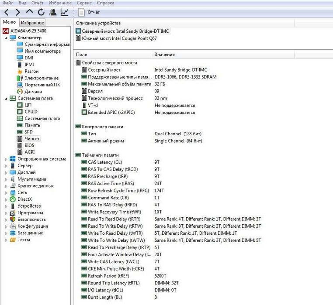The width and height of the screenshot is (333, 305).
Task: Expand the Сервер node
Action: click(6, 166)
